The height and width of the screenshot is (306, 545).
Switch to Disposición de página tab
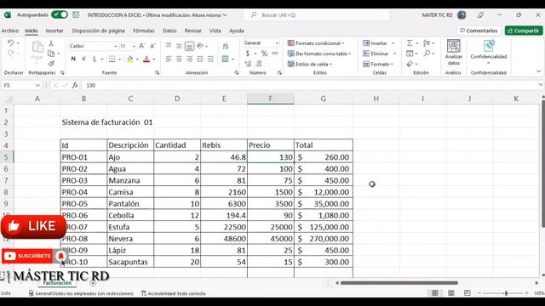click(x=99, y=31)
